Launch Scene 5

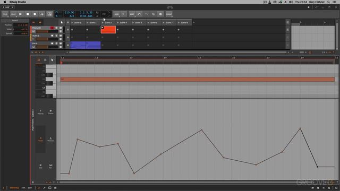point(133,22)
